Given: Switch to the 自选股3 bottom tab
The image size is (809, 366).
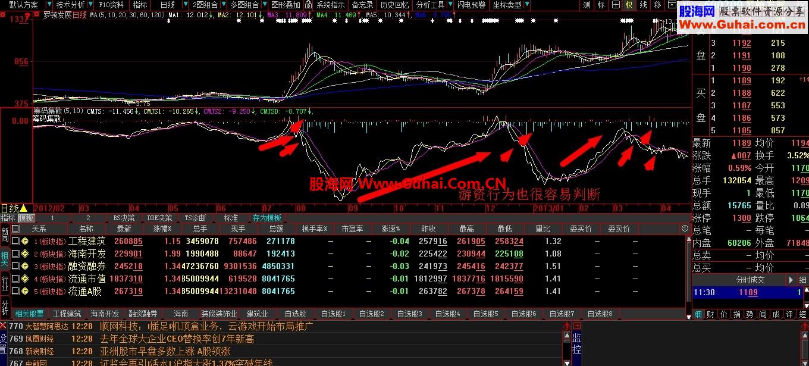Looking at the screenshot, I should [410, 314].
